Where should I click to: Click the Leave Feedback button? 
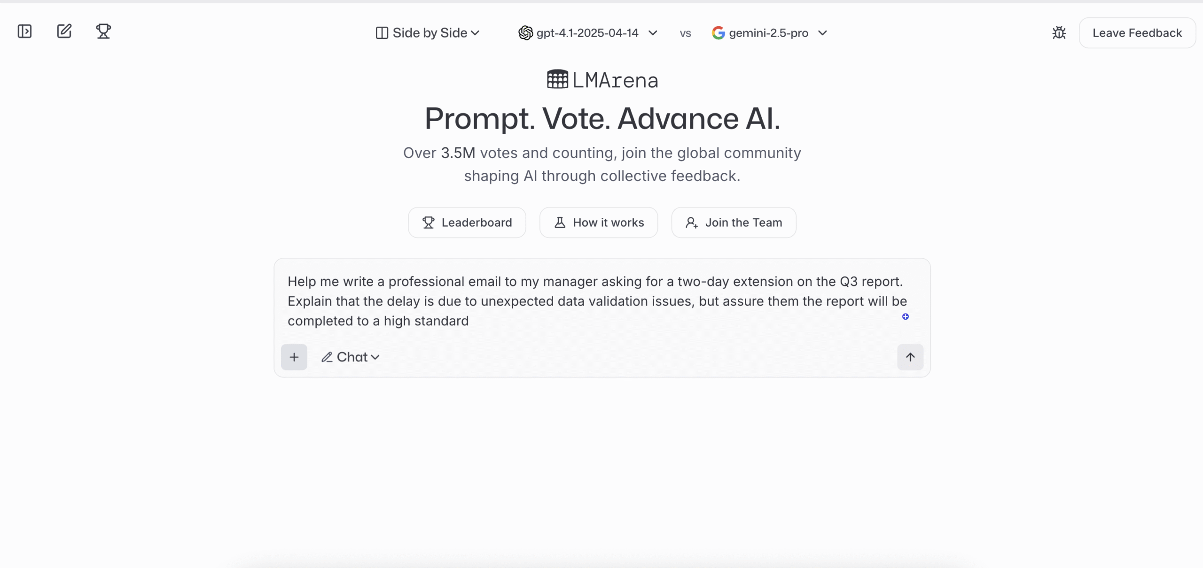pyautogui.click(x=1137, y=33)
